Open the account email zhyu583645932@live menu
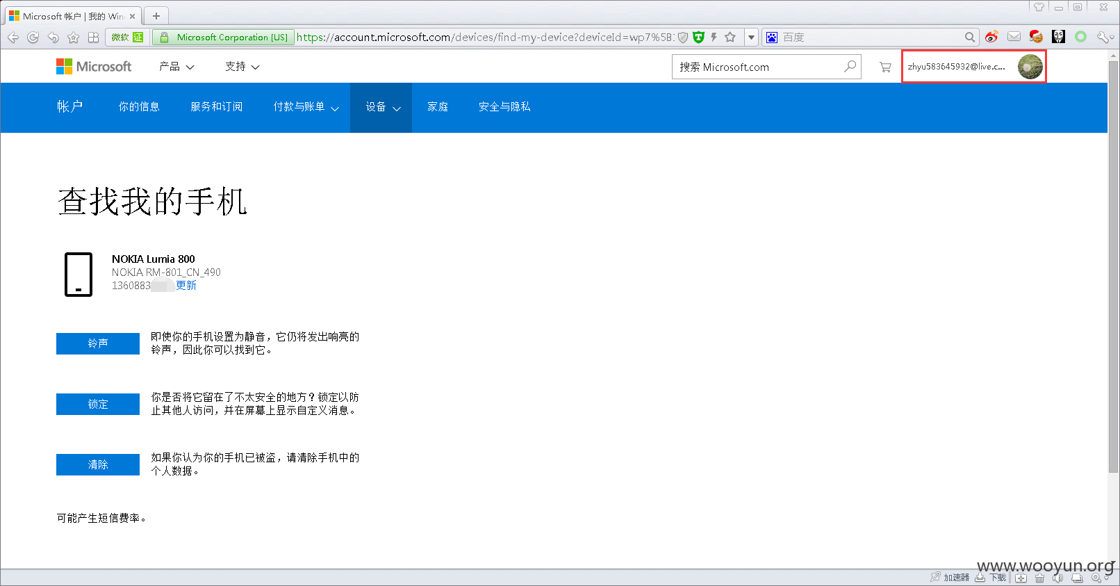 pos(957,67)
